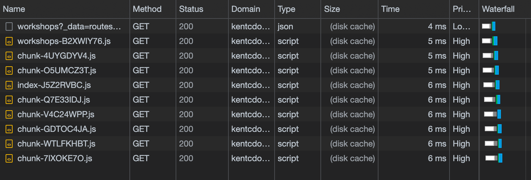Sort requests by the Name column header
The height and width of the screenshot is (180, 531).
click(x=14, y=9)
